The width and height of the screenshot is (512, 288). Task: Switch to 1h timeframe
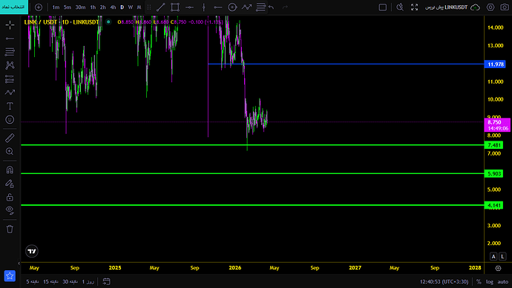93,7
